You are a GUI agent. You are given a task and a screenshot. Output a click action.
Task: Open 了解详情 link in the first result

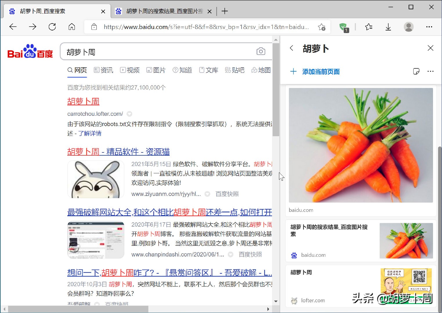[x=90, y=133]
